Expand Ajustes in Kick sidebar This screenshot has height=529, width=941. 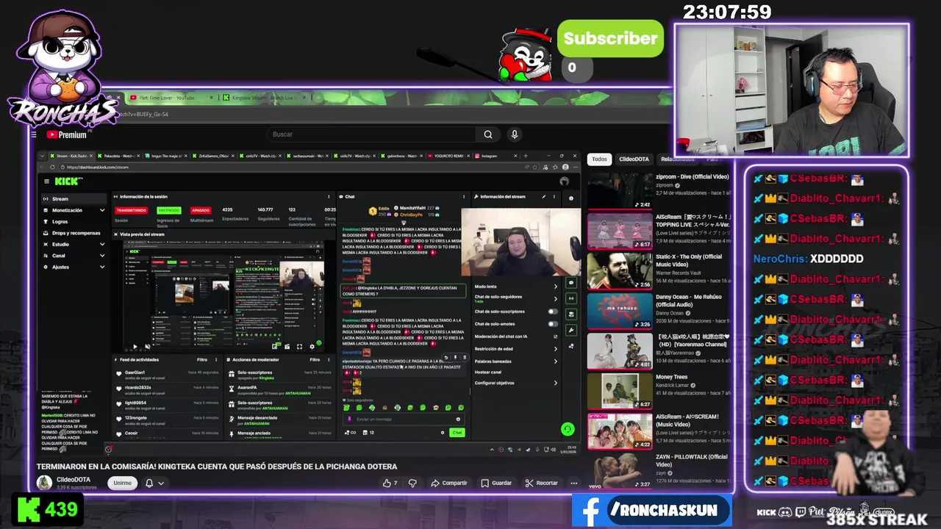101,267
